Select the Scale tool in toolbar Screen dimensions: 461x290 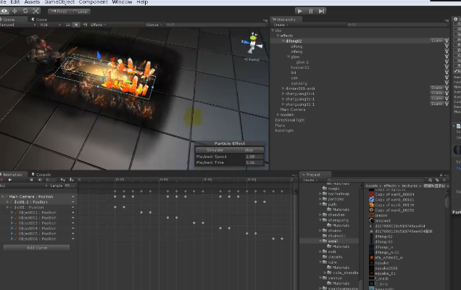point(37,11)
